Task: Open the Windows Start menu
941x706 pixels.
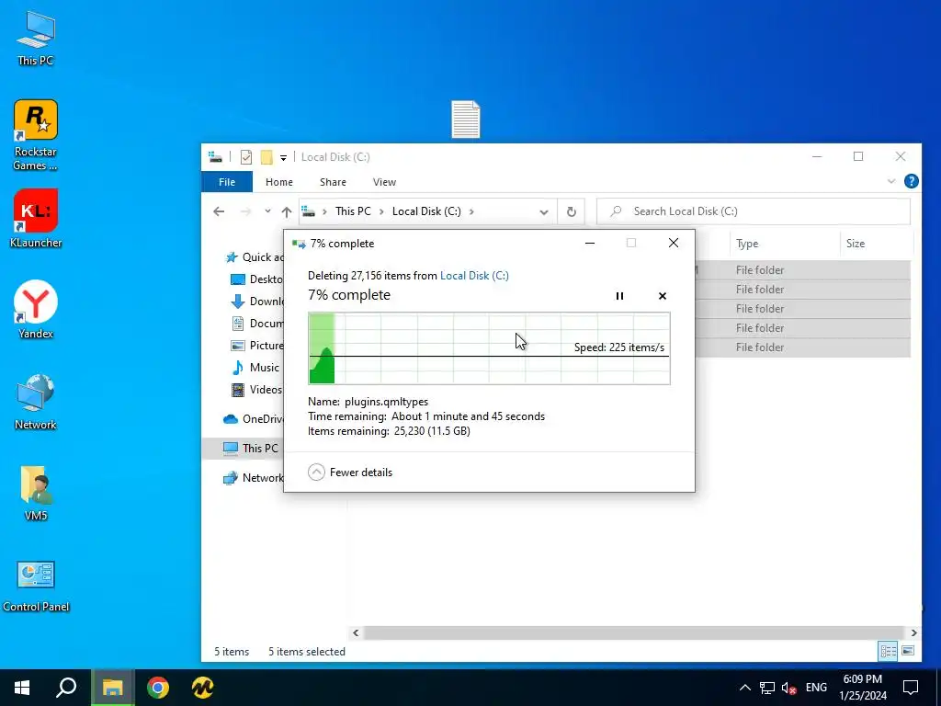Action: pyautogui.click(x=22, y=688)
